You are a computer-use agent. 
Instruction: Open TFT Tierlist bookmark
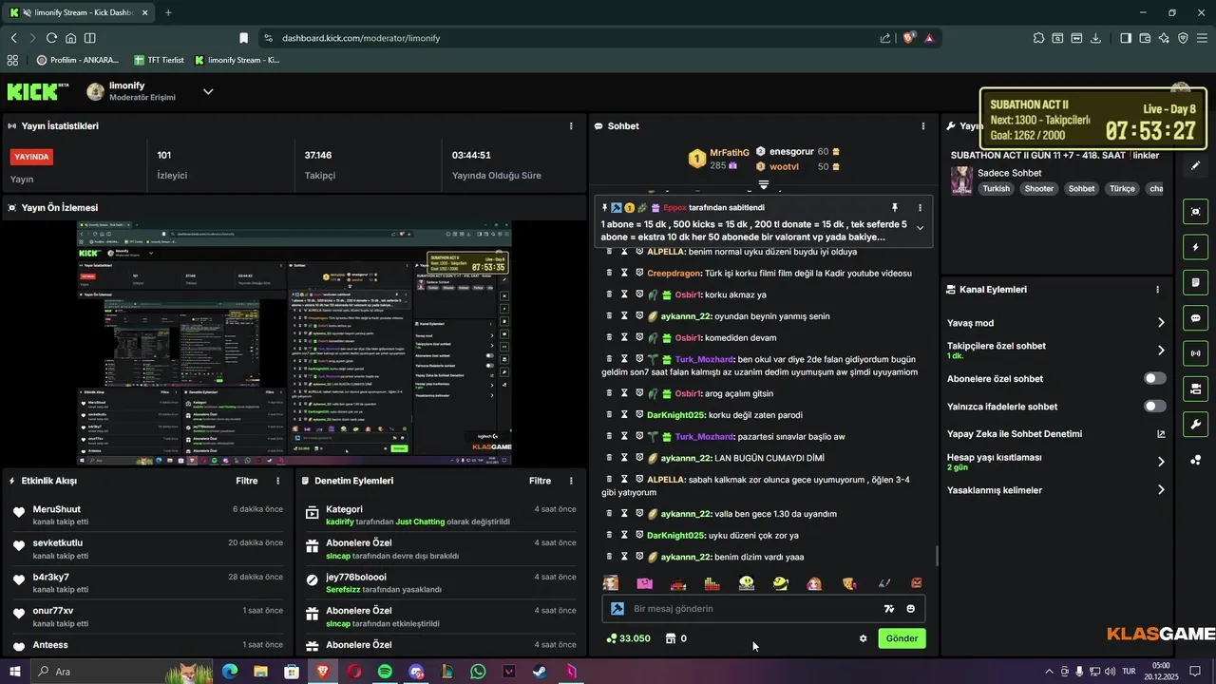[159, 60]
